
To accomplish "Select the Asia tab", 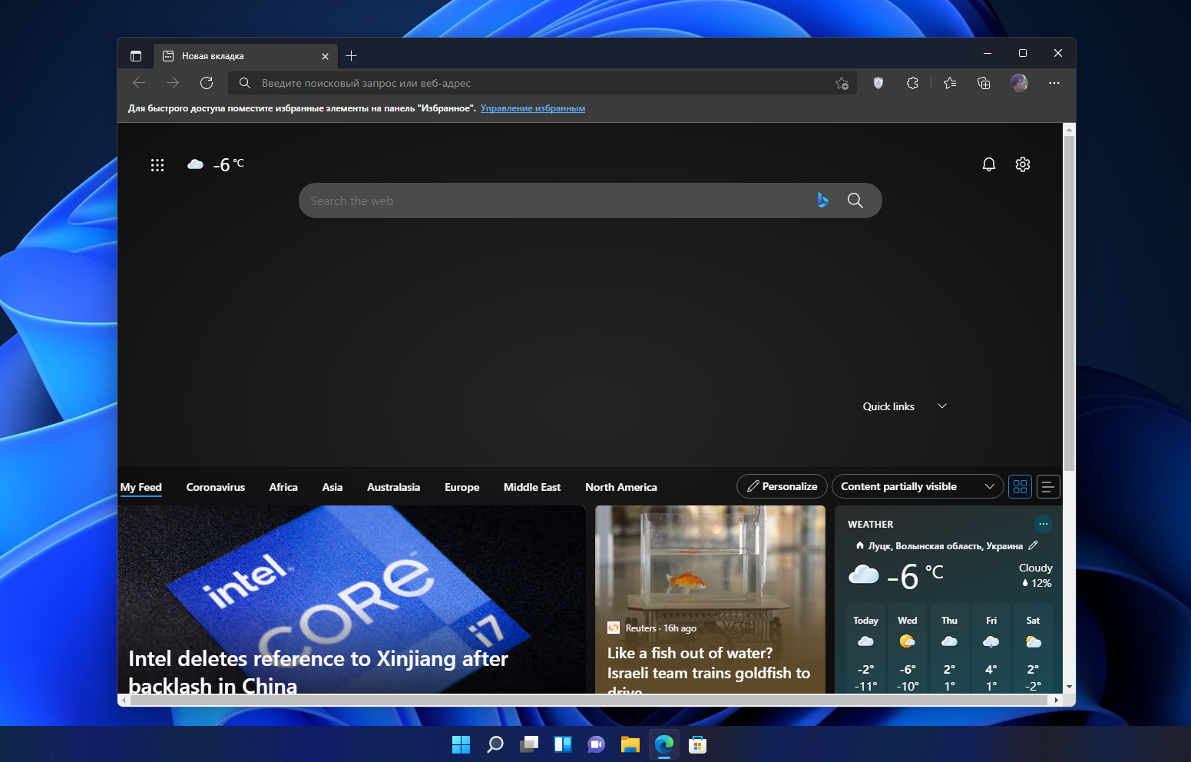I will 332,487.
